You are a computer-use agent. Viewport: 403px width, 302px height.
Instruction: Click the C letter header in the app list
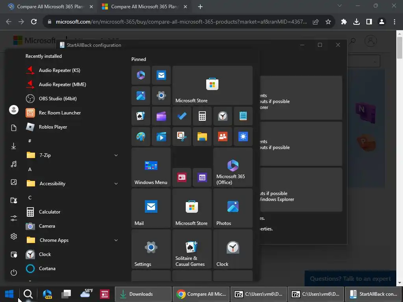tap(30, 198)
